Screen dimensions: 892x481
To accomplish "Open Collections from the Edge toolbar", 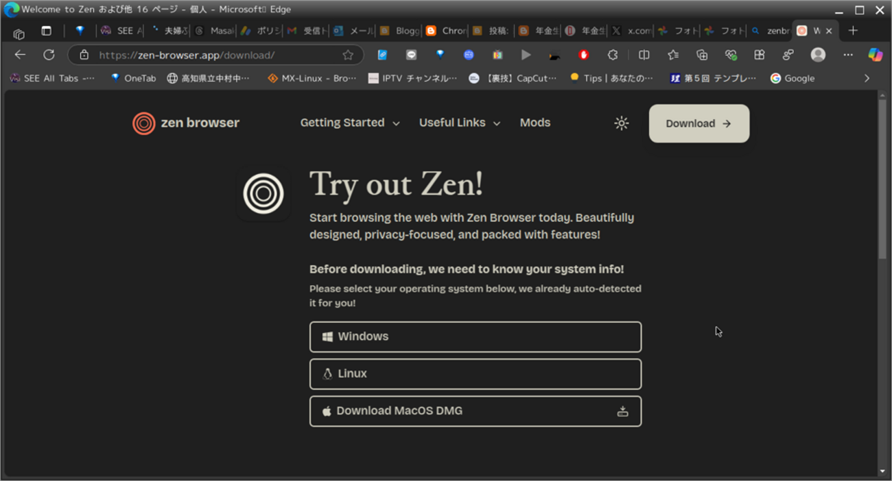I will (x=701, y=55).
